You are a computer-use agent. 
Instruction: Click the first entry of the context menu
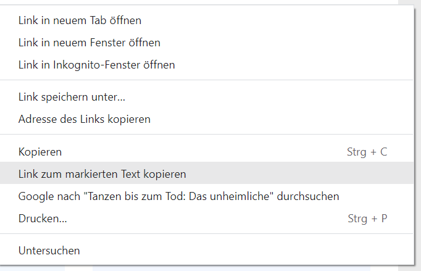point(80,20)
